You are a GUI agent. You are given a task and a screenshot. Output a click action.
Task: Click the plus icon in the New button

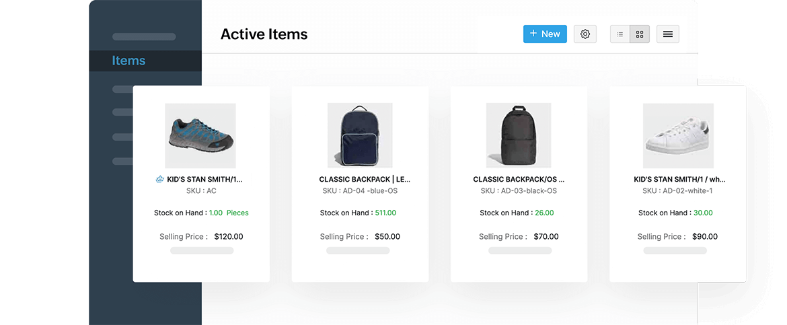coord(533,34)
